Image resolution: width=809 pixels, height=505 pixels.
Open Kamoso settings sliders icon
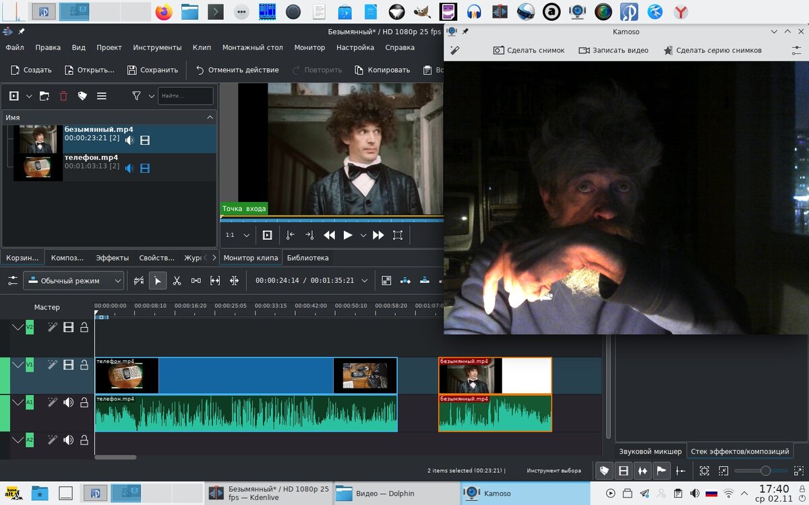(x=796, y=50)
